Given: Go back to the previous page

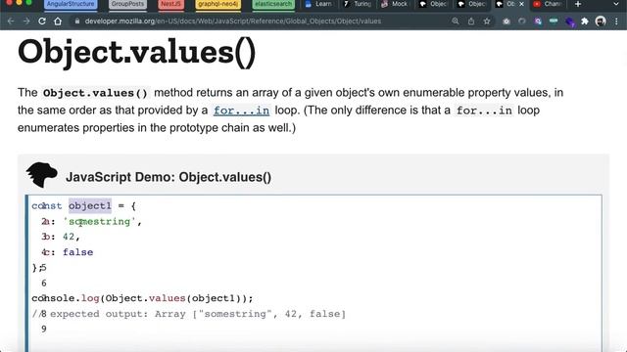Looking at the screenshot, I should [x=11, y=22].
